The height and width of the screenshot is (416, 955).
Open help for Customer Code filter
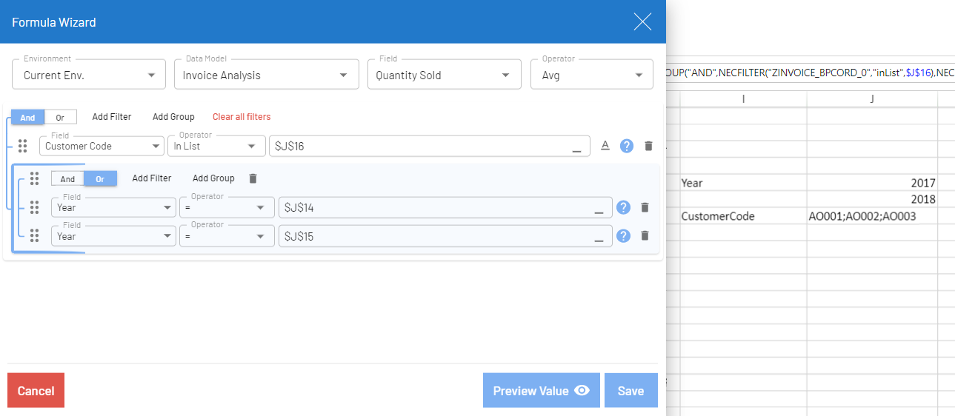627,147
